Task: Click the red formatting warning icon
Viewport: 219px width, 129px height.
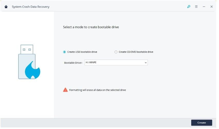Action: pyautogui.click(x=65, y=90)
